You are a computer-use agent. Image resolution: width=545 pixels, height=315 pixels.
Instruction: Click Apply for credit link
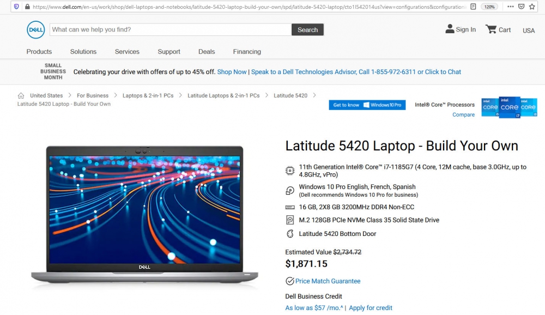[x=371, y=308]
